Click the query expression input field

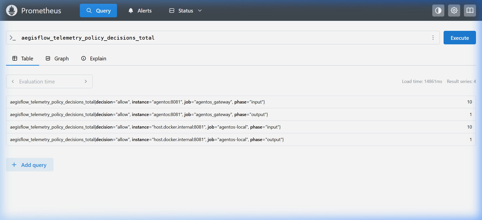(x=223, y=38)
